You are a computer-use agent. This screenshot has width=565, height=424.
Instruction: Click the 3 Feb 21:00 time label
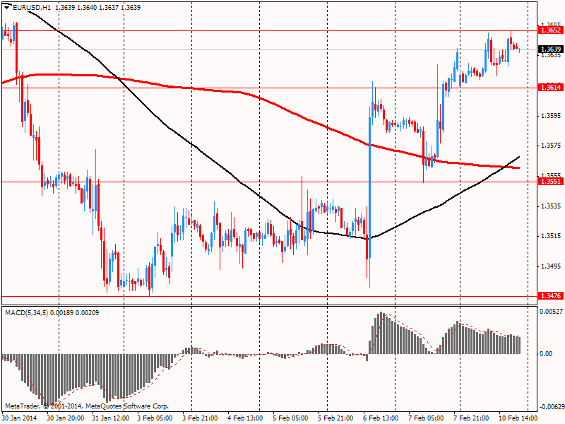(x=201, y=418)
